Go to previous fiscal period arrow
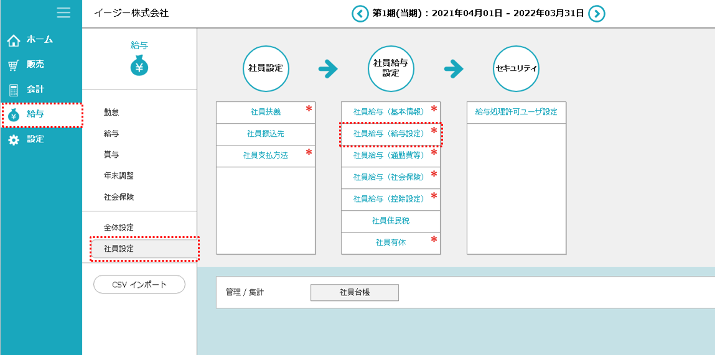The width and height of the screenshot is (715, 355). click(360, 14)
